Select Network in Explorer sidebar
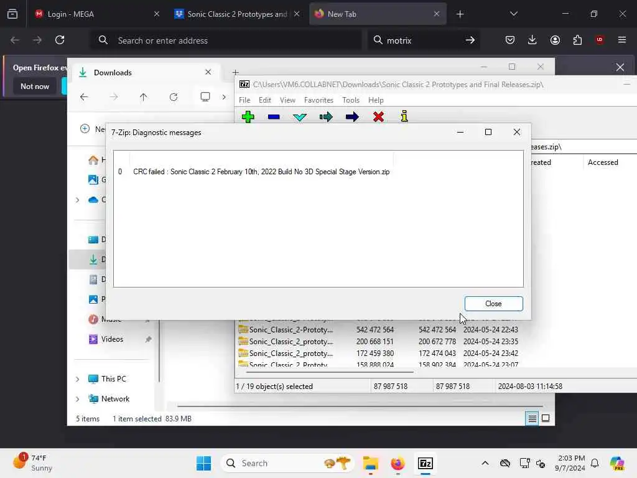637x478 pixels. point(115,399)
